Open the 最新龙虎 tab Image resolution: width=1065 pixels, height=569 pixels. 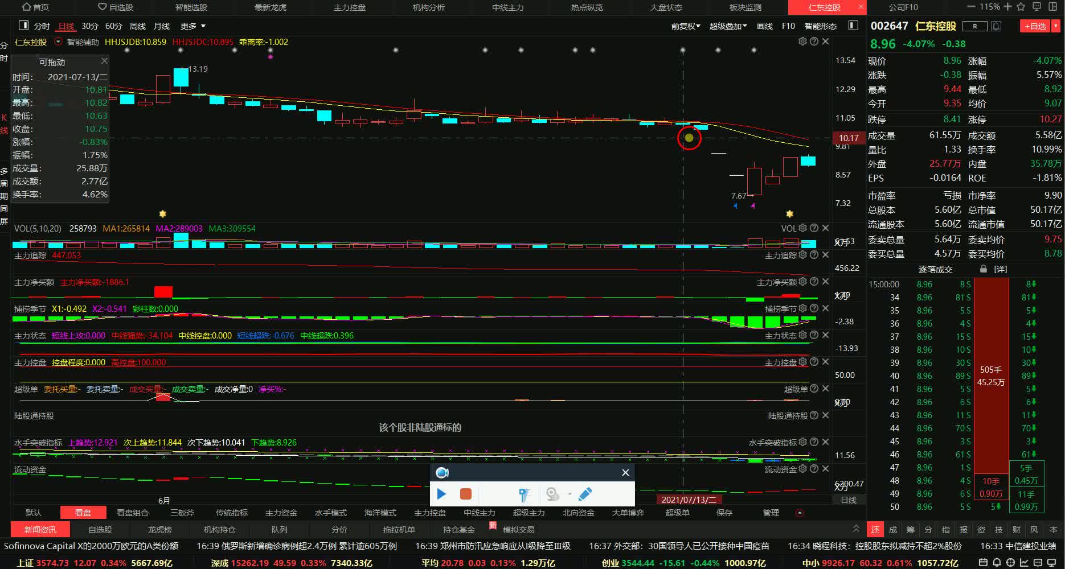[271, 7]
